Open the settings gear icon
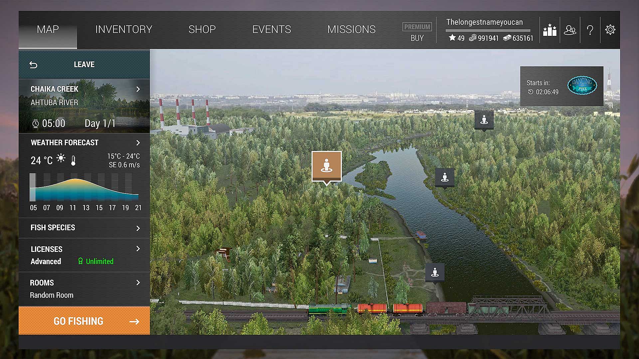639x359 pixels. pos(610,30)
